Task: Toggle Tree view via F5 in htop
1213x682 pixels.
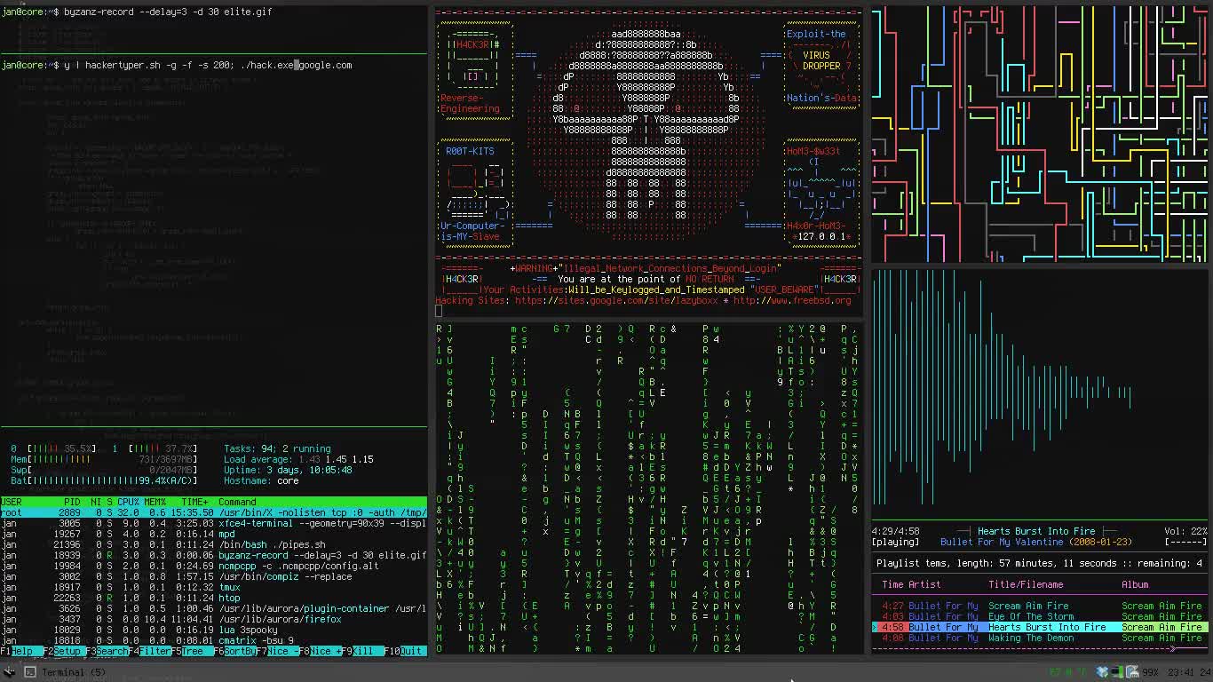Action: pyautogui.click(x=188, y=650)
